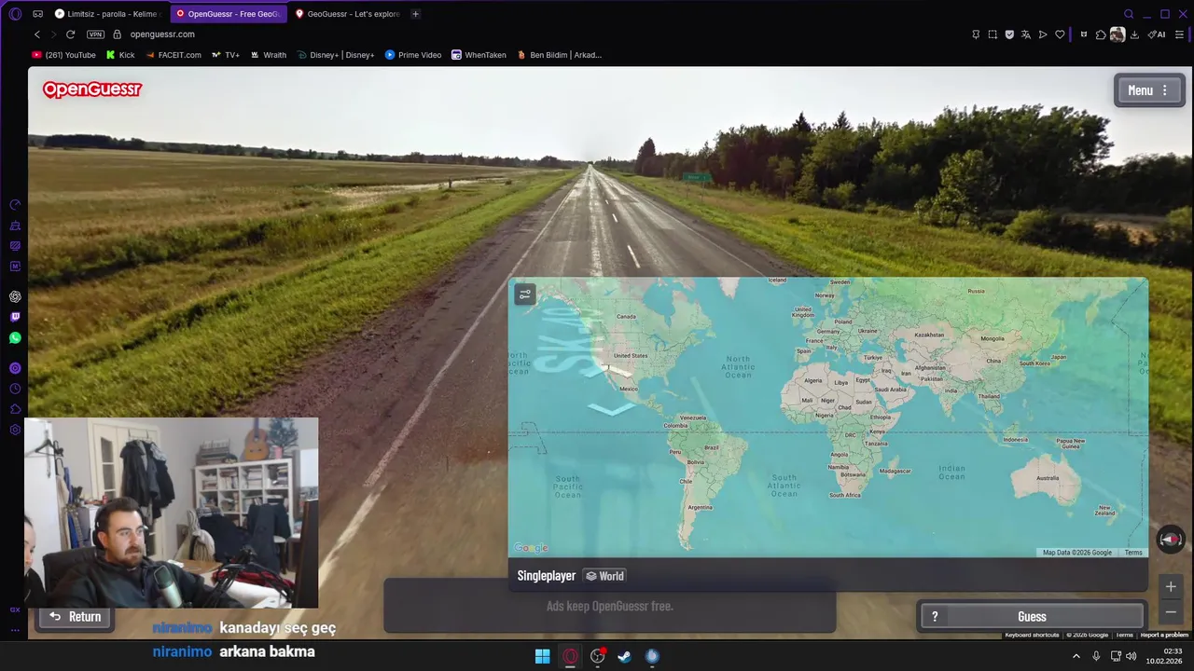This screenshot has height=671, width=1194.
Task: Open Opera GX from the taskbar
Action: 570,656
